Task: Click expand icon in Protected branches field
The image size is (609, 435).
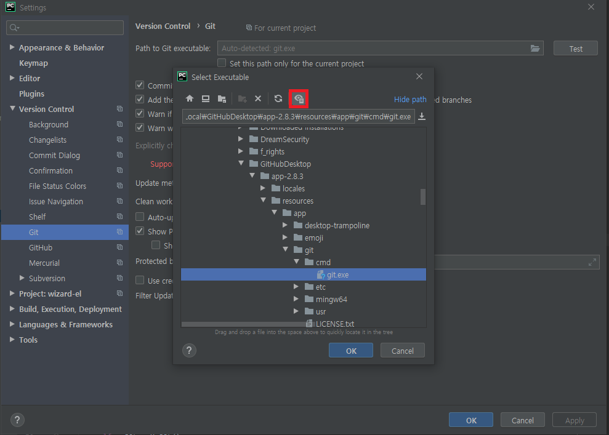Action: (592, 262)
